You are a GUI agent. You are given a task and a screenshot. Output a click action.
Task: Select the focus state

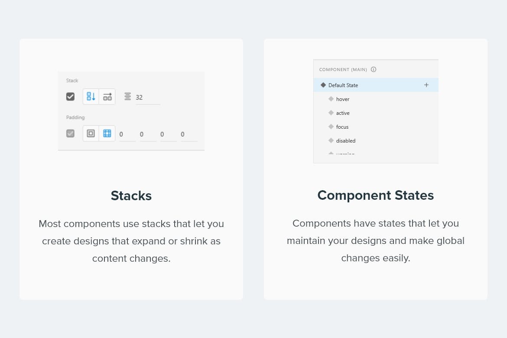(342, 127)
